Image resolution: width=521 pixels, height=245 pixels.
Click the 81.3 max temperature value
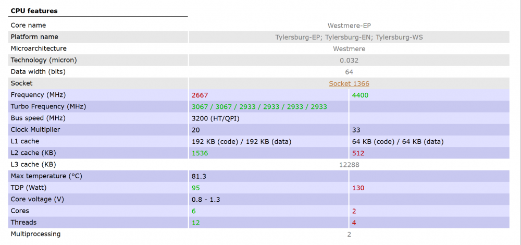pos(199,176)
